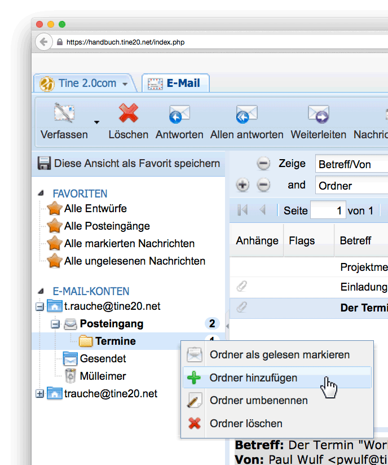Click the green plus icon Ordner hinzufügen
This screenshot has height=465, width=388.
coord(194,378)
